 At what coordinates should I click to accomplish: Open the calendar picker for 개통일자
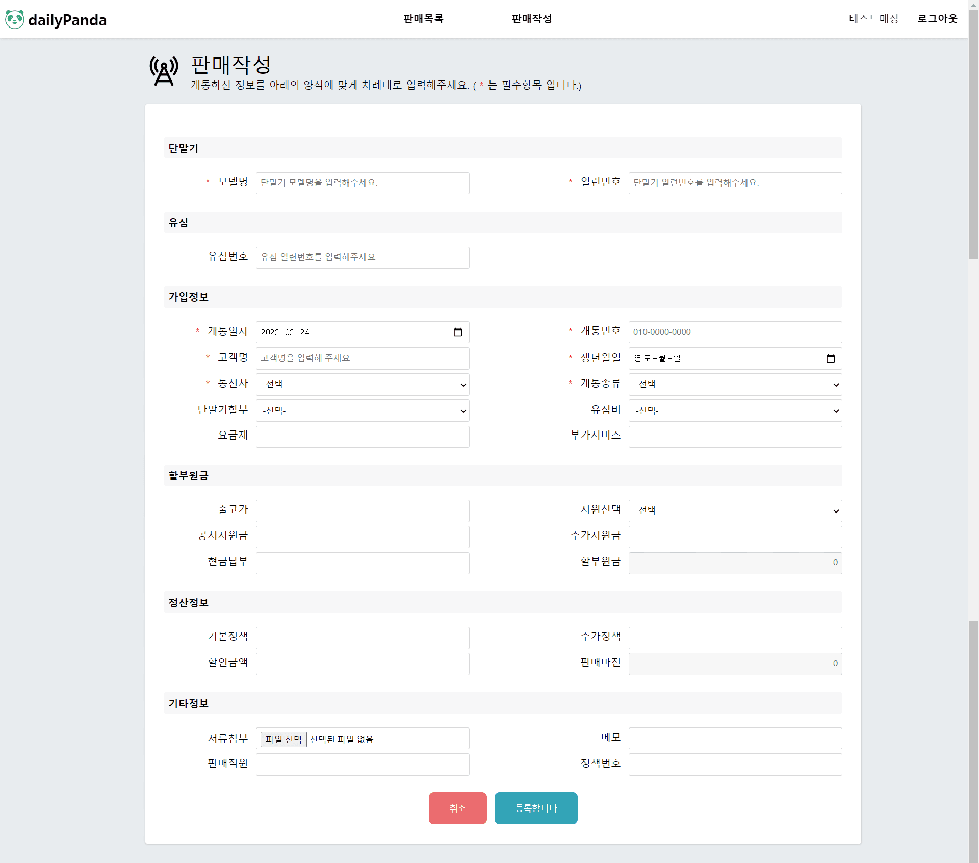point(457,332)
